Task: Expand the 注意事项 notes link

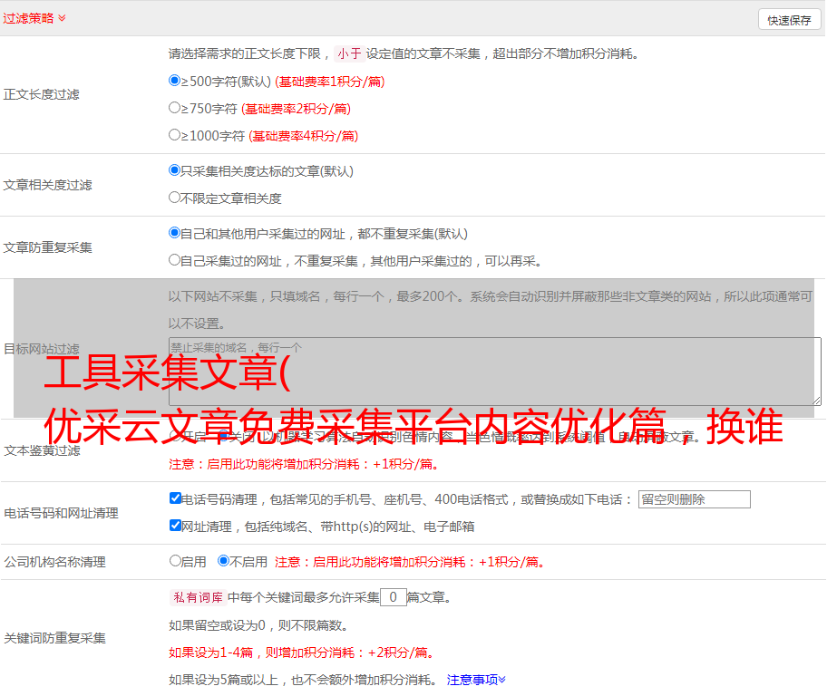Action: 476,679
